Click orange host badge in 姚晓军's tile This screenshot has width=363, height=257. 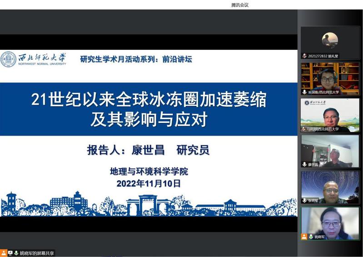(x=304, y=237)
